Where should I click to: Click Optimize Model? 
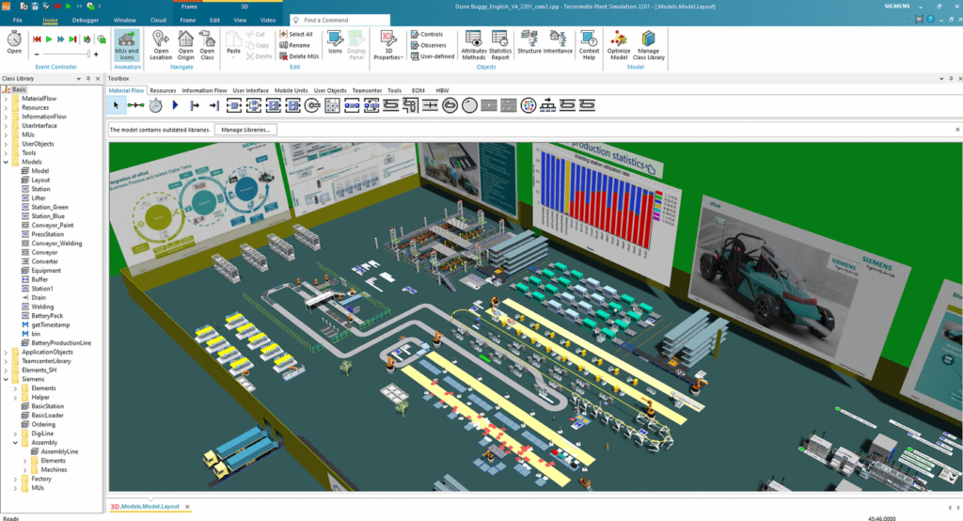click(x=619, y=45)
